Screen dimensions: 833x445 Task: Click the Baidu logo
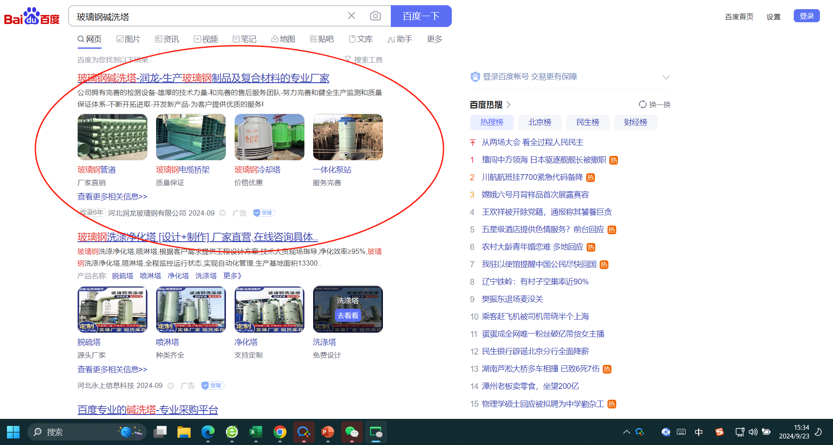(32, 17)
